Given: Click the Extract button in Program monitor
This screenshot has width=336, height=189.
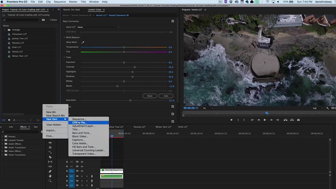Looking at the screenshot, I should pyautogui.click(x=292, y=120).
